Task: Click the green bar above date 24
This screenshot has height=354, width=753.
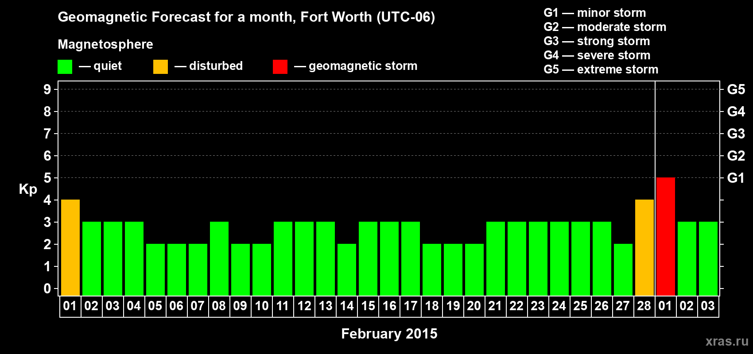Action: pyautogui.click(x=559, y=258)
